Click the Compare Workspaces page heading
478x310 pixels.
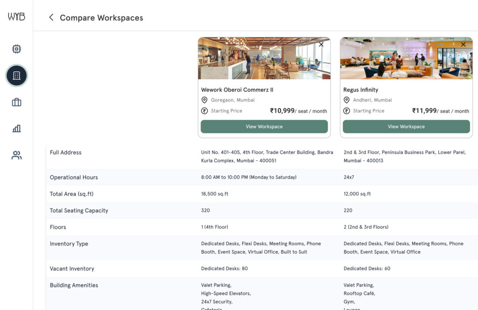[101, 18]
